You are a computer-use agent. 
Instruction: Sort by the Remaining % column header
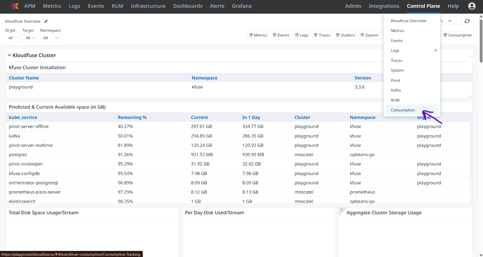pyautogui.click(x=132, y=118)
